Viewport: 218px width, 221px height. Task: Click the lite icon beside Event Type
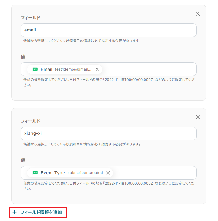[35, 172]
